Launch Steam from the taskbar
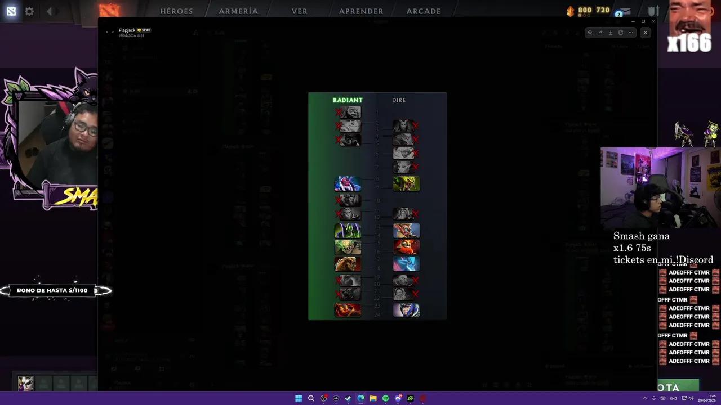This screenshot has width=721, height=405. 348,398
